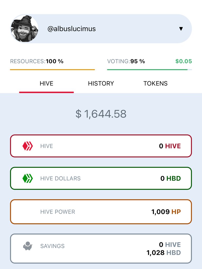Open the HIVE balance card

click(x=101, y=146)
